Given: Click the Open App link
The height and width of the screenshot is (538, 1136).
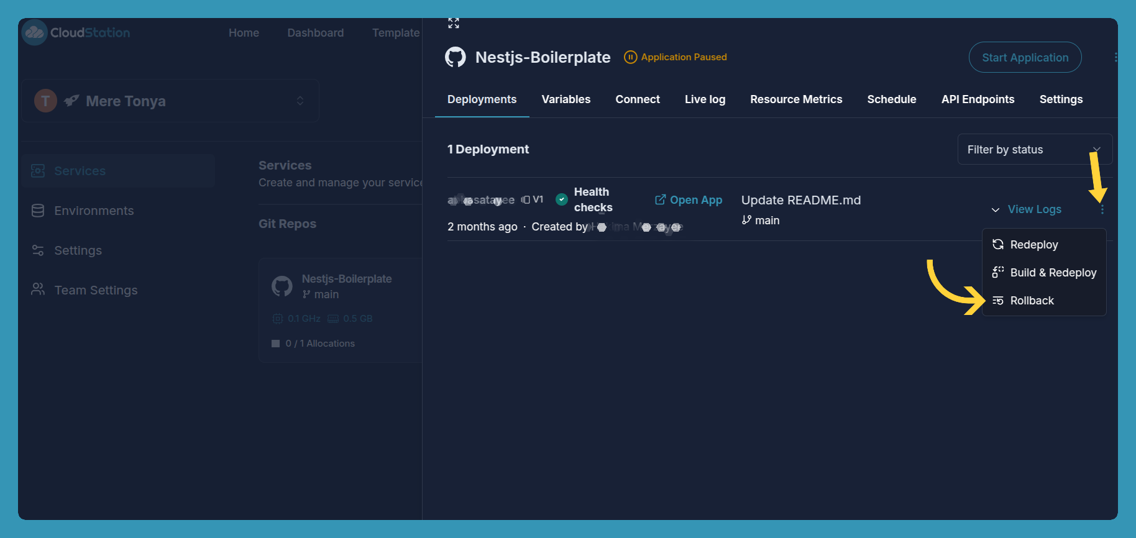Looking at the screenshot, I should (x=689, y=199).
